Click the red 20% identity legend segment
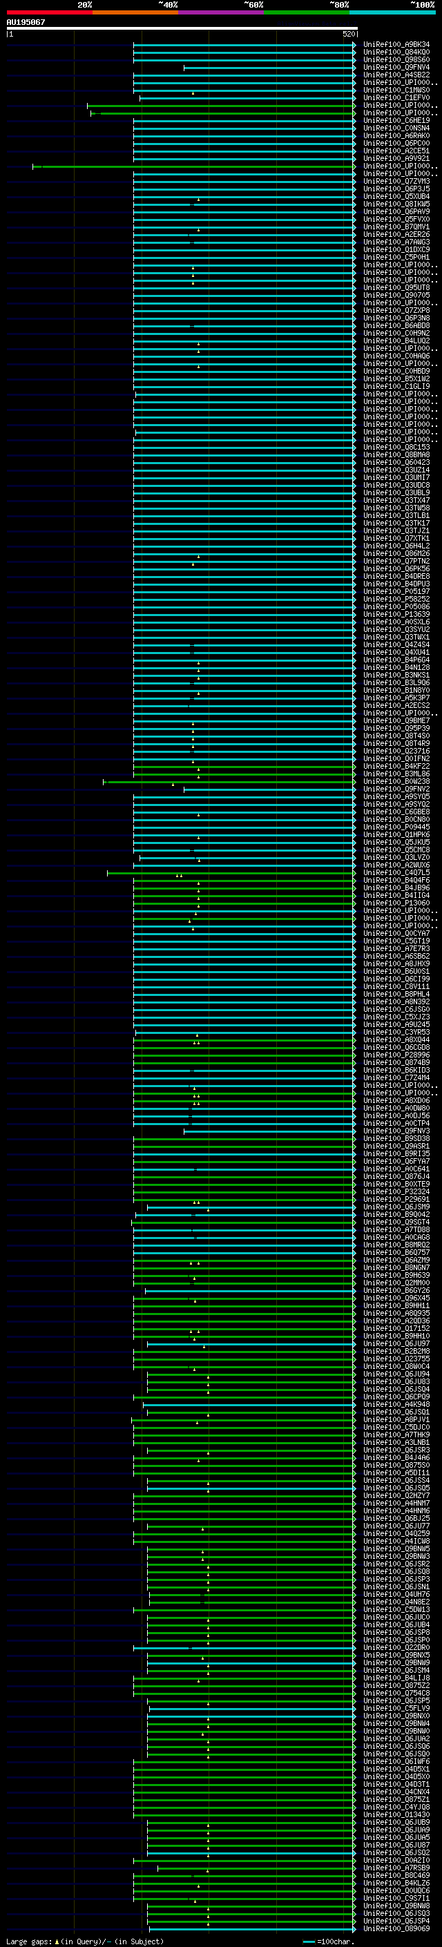Image resolution: width=442 pixels, height=1947 pixels. (x=49, y=12)
